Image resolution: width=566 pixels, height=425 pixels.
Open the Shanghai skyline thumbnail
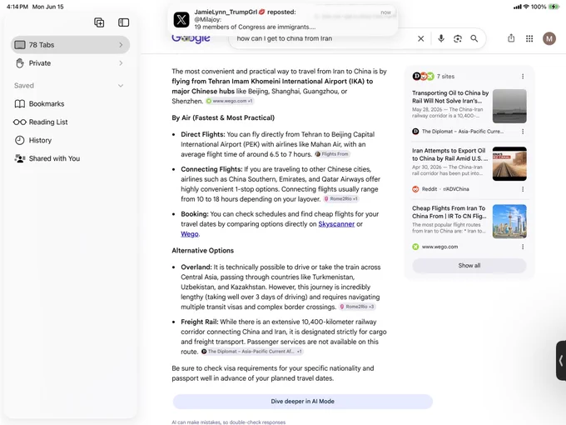pyautogui.click(x=509, y=222)
